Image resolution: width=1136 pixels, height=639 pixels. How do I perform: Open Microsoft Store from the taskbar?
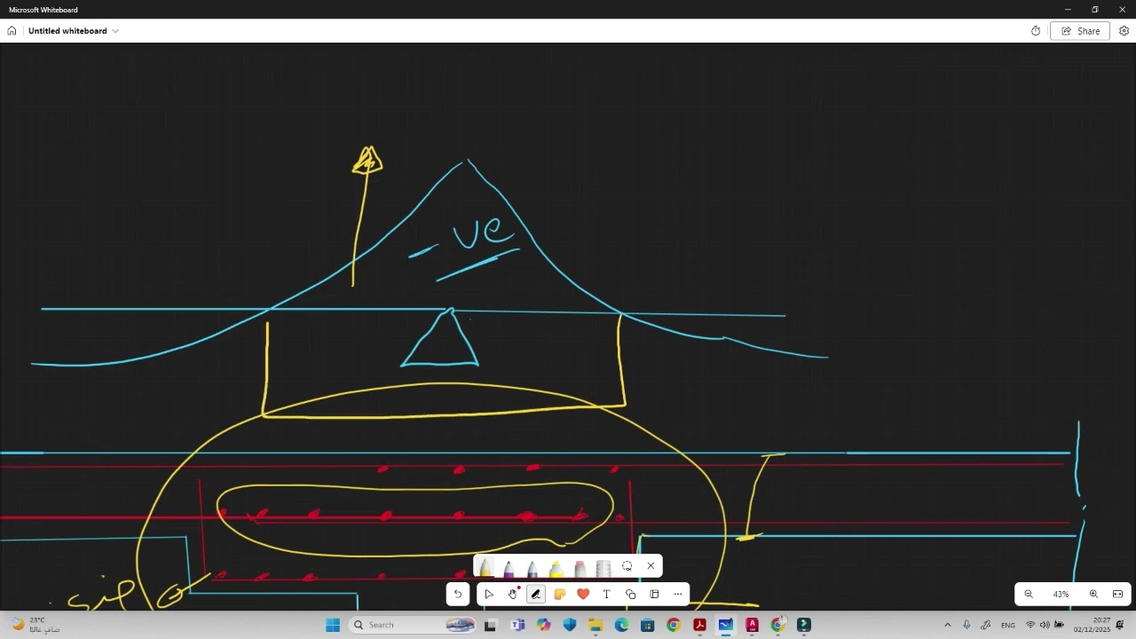click(x=647, y=625)
